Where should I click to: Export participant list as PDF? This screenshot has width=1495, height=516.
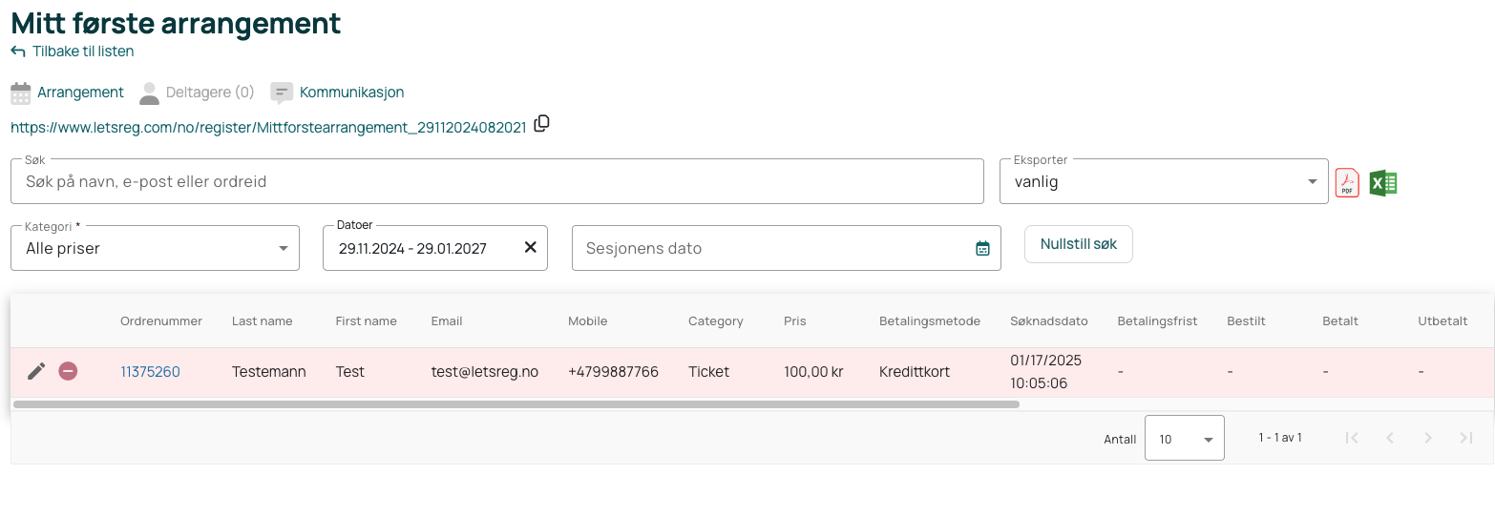point(1347,182)
